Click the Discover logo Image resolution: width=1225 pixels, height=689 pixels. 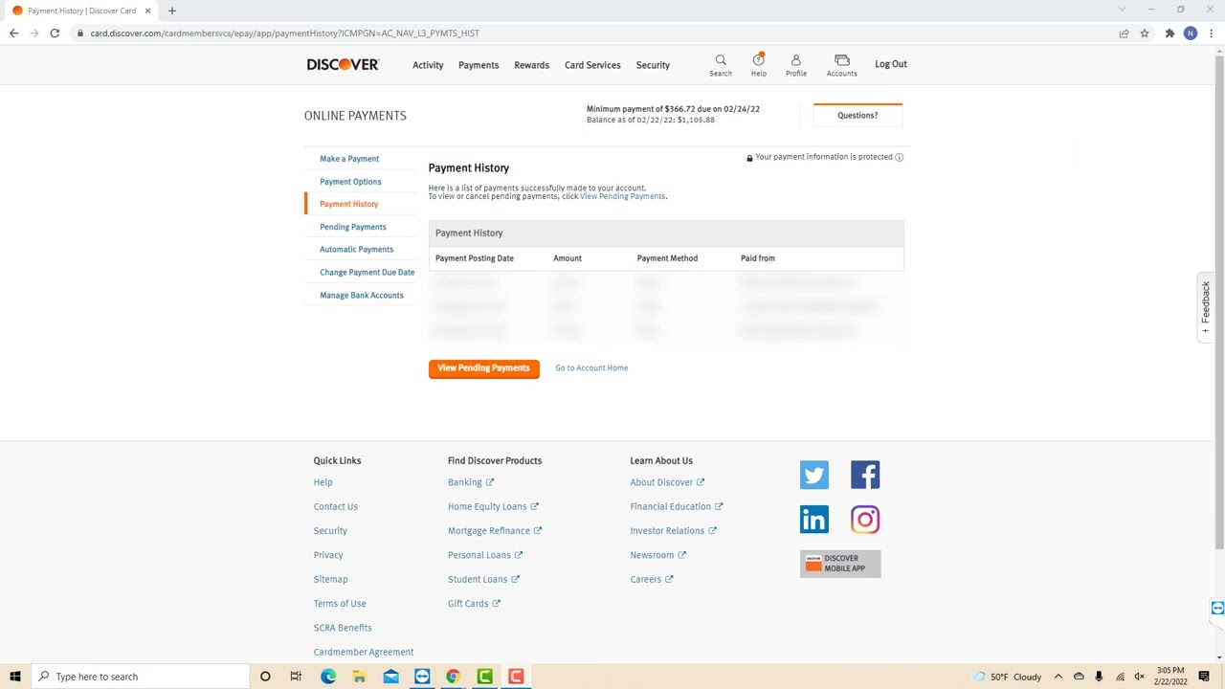pos(343,64)
